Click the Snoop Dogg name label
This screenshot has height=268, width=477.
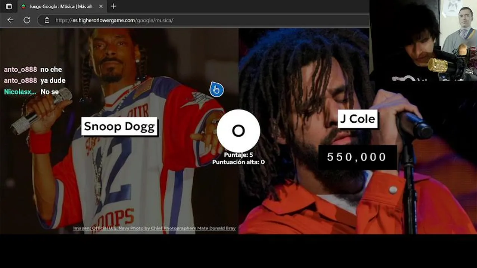click(x=119, y=127)
